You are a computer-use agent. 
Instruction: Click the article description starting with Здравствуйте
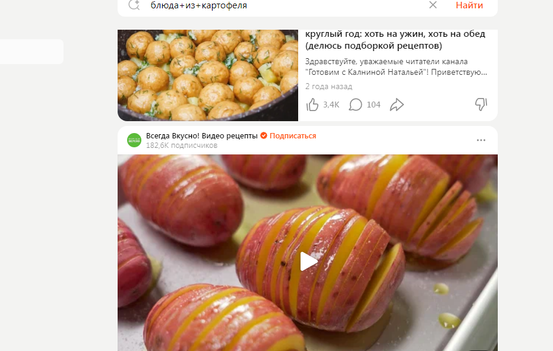[396, 67]
